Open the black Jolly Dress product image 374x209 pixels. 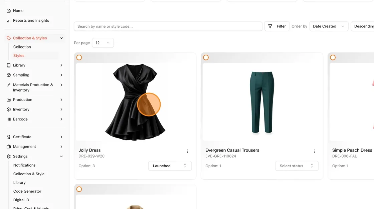click(135, 102)
